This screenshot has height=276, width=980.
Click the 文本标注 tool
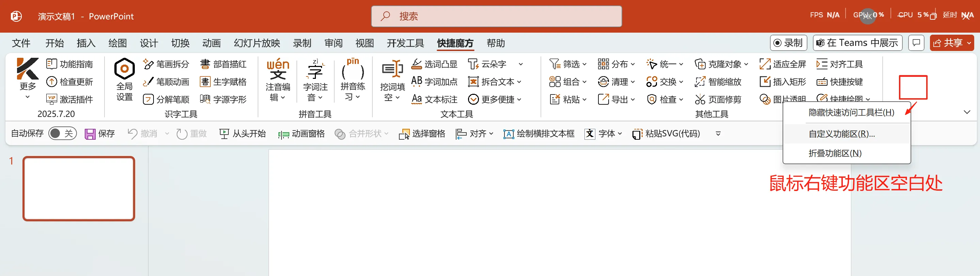(434, 99)
